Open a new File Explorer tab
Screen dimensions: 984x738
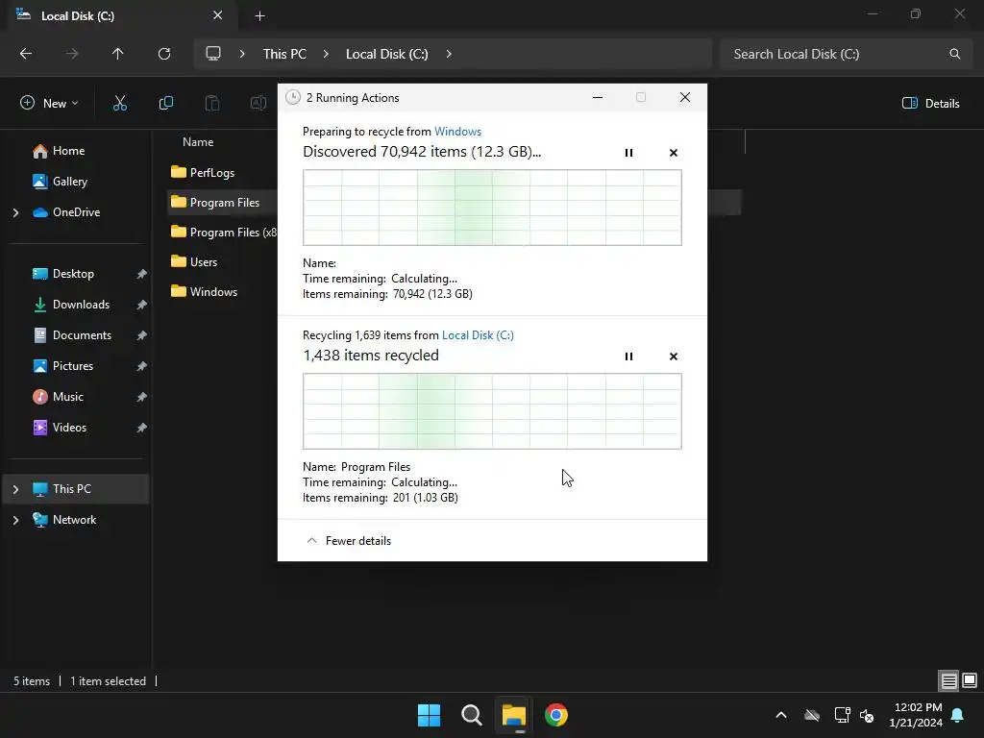[x=259, y=16]
